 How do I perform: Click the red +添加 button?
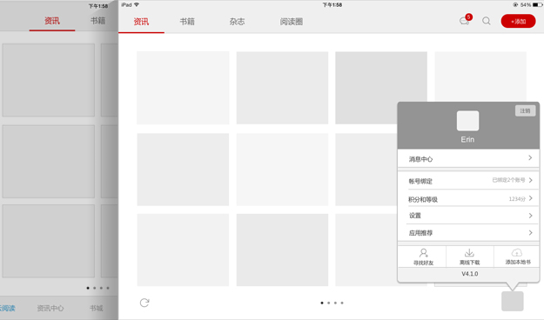pos(518,21)
